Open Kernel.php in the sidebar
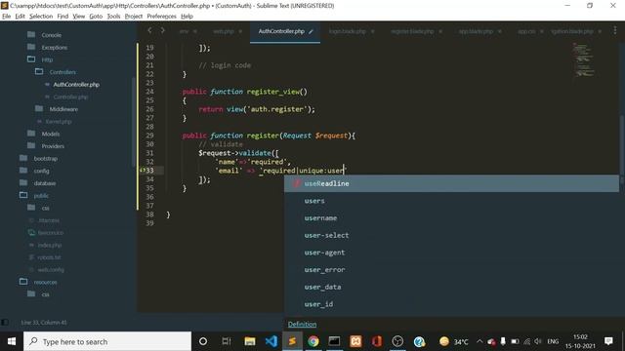The height and width of the screenshot is (351, 625). point(59,121)
